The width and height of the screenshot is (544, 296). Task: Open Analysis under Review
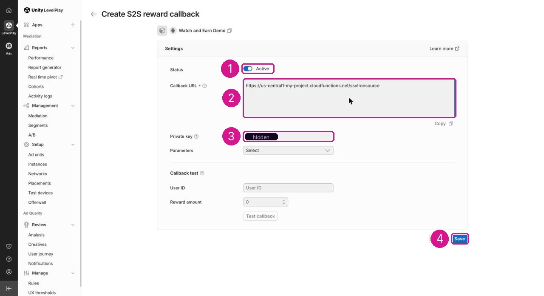pos(36,235)
